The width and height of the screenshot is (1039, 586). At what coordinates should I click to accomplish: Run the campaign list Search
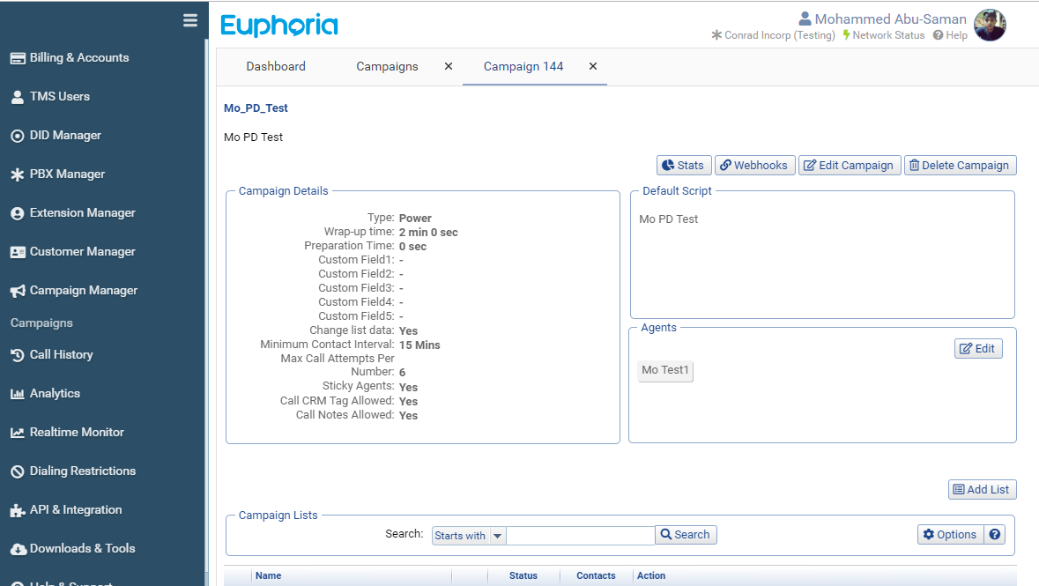(x=686, y=535)
